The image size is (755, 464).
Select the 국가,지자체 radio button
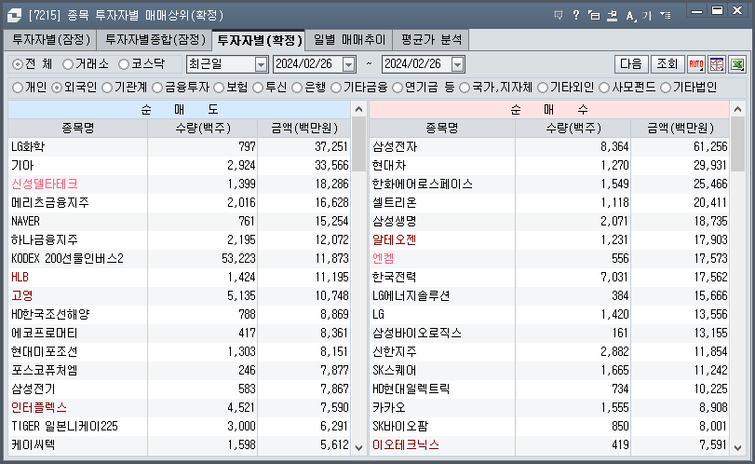click(465, 88)
